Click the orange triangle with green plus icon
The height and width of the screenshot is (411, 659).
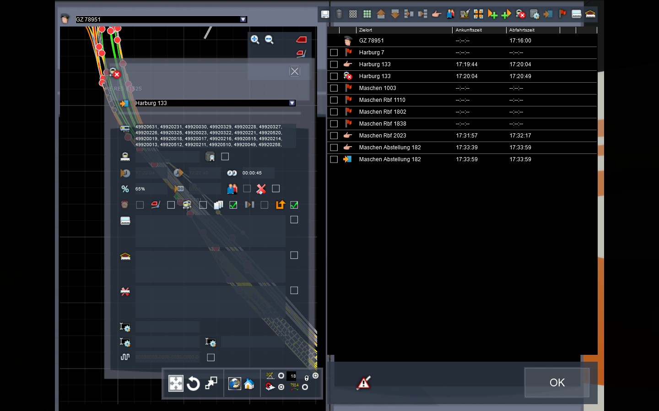492,14
